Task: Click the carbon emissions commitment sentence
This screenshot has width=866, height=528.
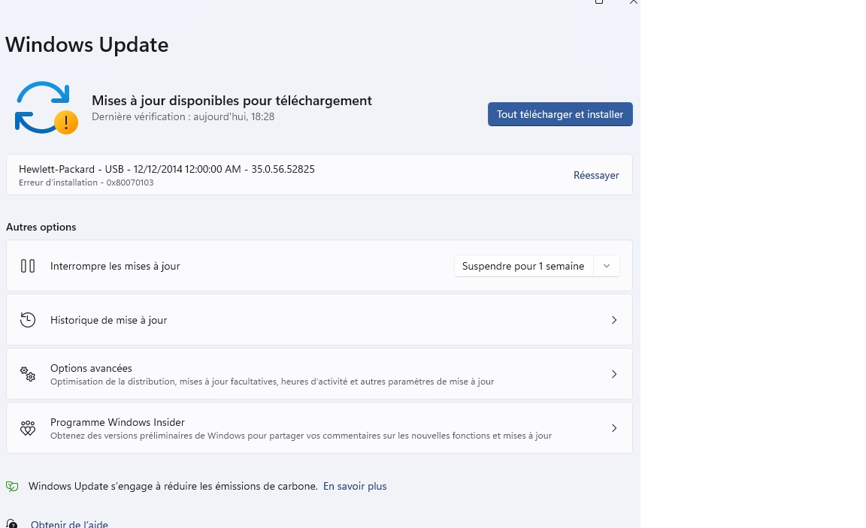Action: pyautogui.click(x=173, y=486)
